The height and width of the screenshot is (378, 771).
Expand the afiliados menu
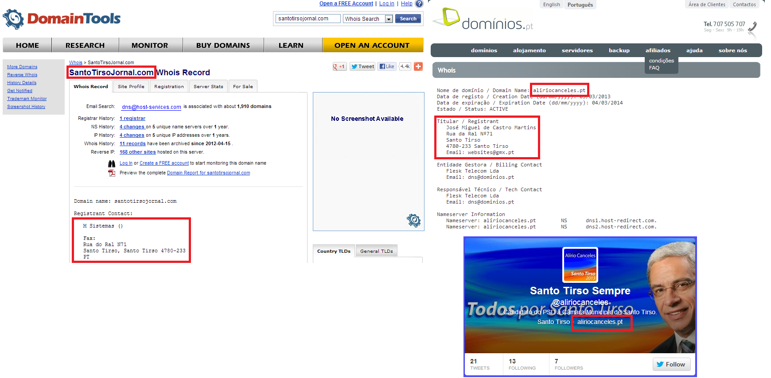658,50
